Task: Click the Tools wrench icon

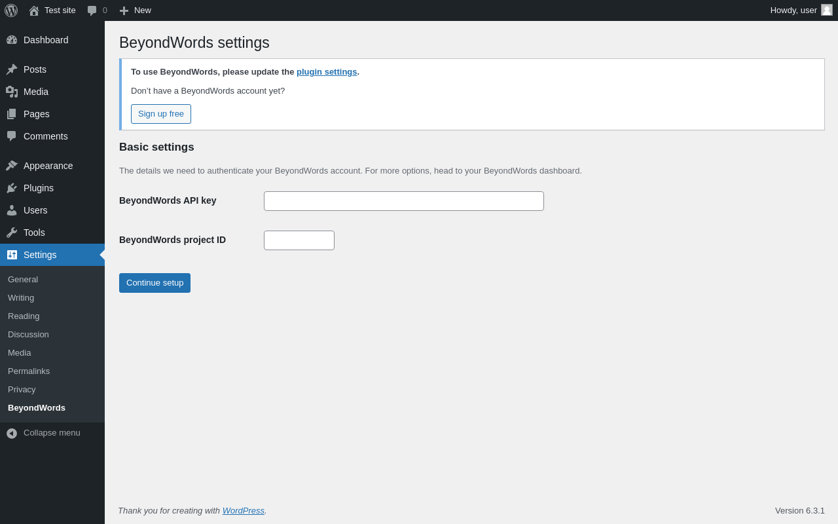Action: [x=12, y=233]
